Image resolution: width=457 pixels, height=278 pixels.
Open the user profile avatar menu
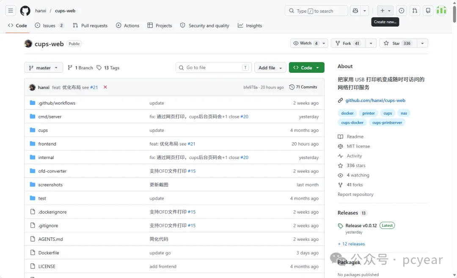[441, 11]
